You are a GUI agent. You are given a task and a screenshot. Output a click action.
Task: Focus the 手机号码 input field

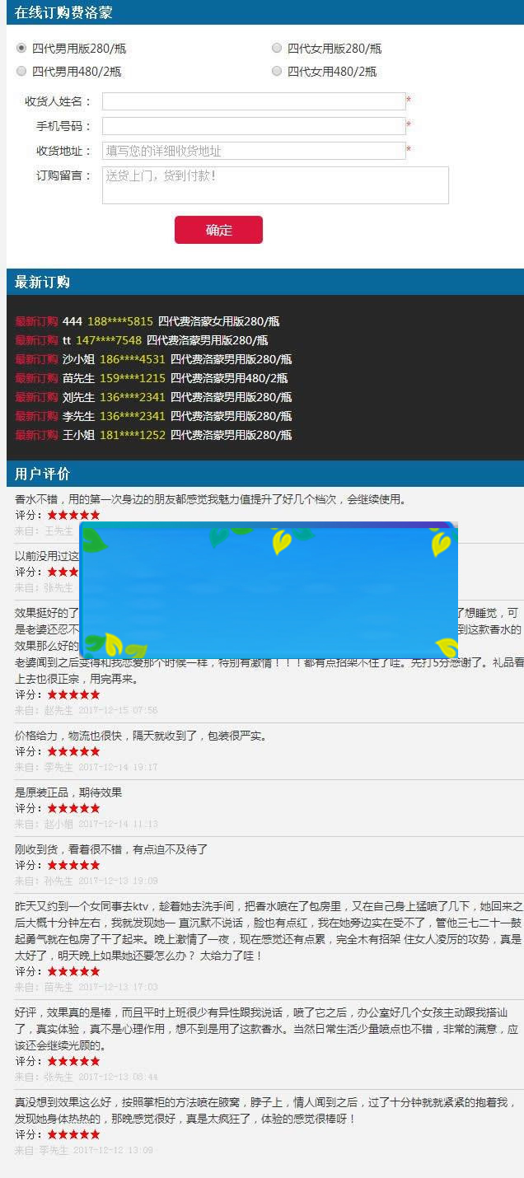[254, 126]
